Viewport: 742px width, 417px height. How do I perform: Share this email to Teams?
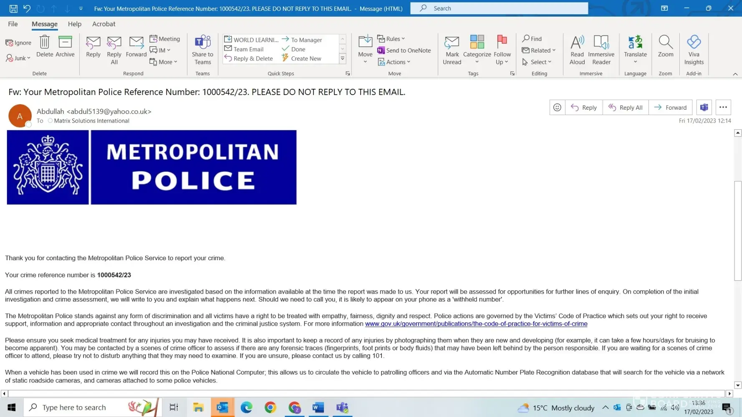202,50
